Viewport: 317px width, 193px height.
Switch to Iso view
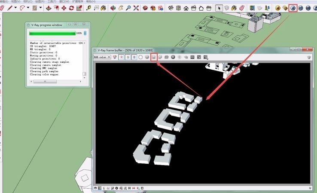coord(171,8)
